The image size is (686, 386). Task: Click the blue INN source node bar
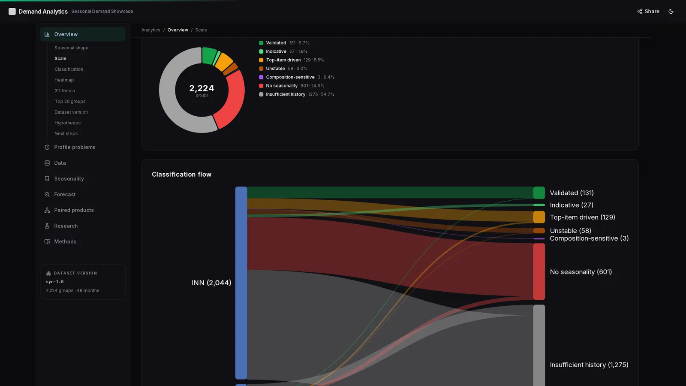coord(241,283)
